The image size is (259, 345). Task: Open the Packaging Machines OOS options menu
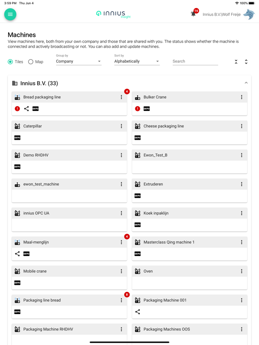(241, 329)
